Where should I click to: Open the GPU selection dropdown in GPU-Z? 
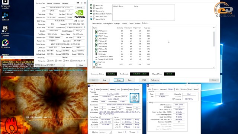49,65
